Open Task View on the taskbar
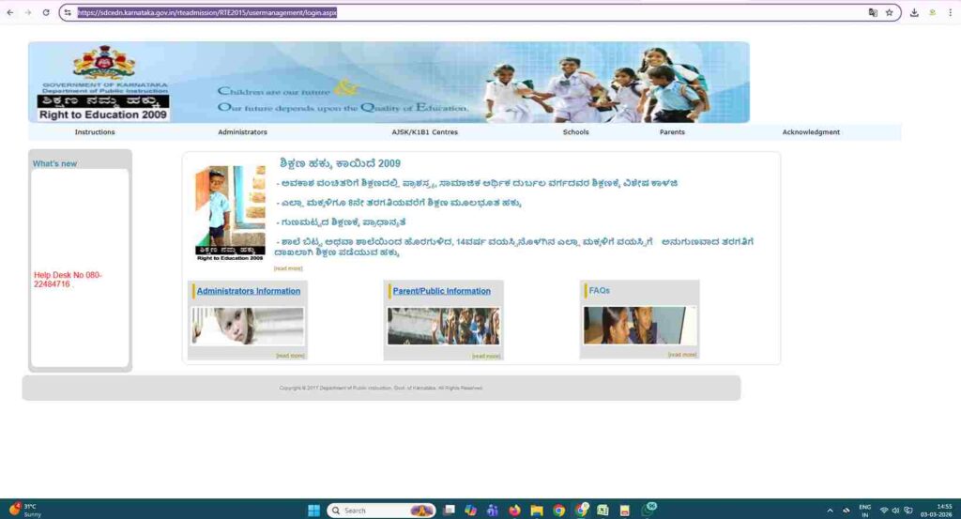 [x=450, y=510]
